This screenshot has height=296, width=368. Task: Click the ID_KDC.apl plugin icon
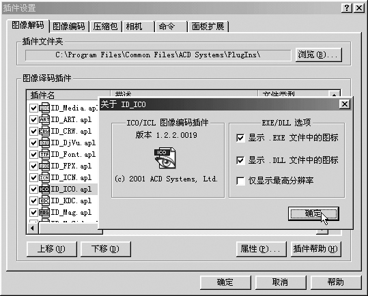(44, 201)
